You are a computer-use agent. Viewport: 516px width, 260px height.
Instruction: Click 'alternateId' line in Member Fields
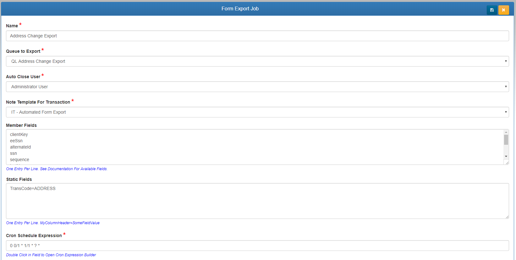[x=20, y=147]
